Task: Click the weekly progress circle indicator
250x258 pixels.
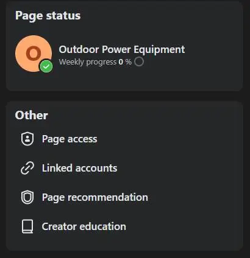Action: tap(139, 61)
